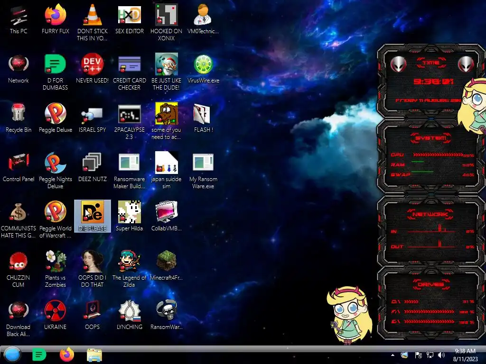Open the This PC desktop icon
The width and height of the screenshot is (486, 364).
pos(19,19)
